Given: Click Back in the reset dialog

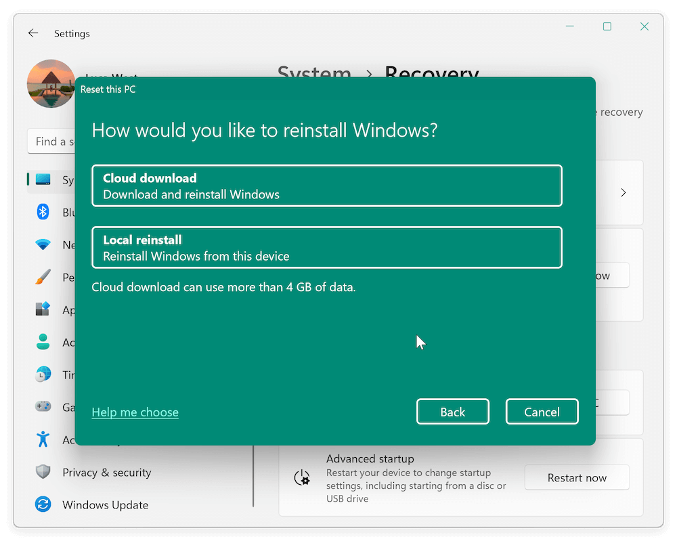Looking at the screenshot, I should (x=452, y=411).
